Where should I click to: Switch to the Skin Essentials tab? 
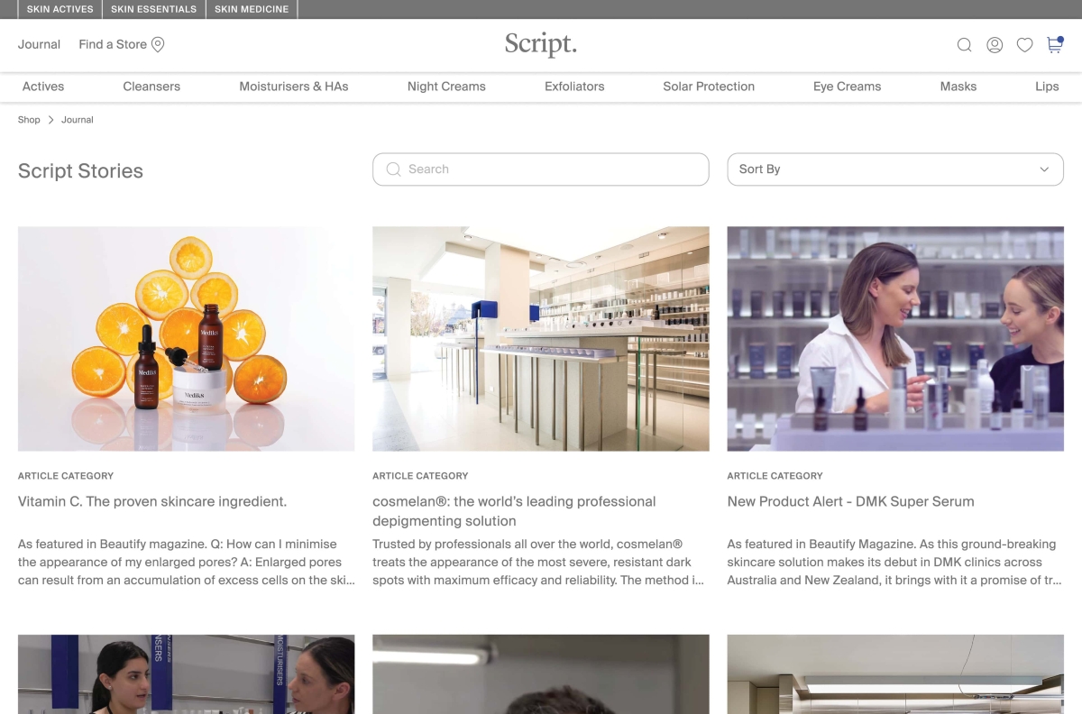[x=153, y=9]
